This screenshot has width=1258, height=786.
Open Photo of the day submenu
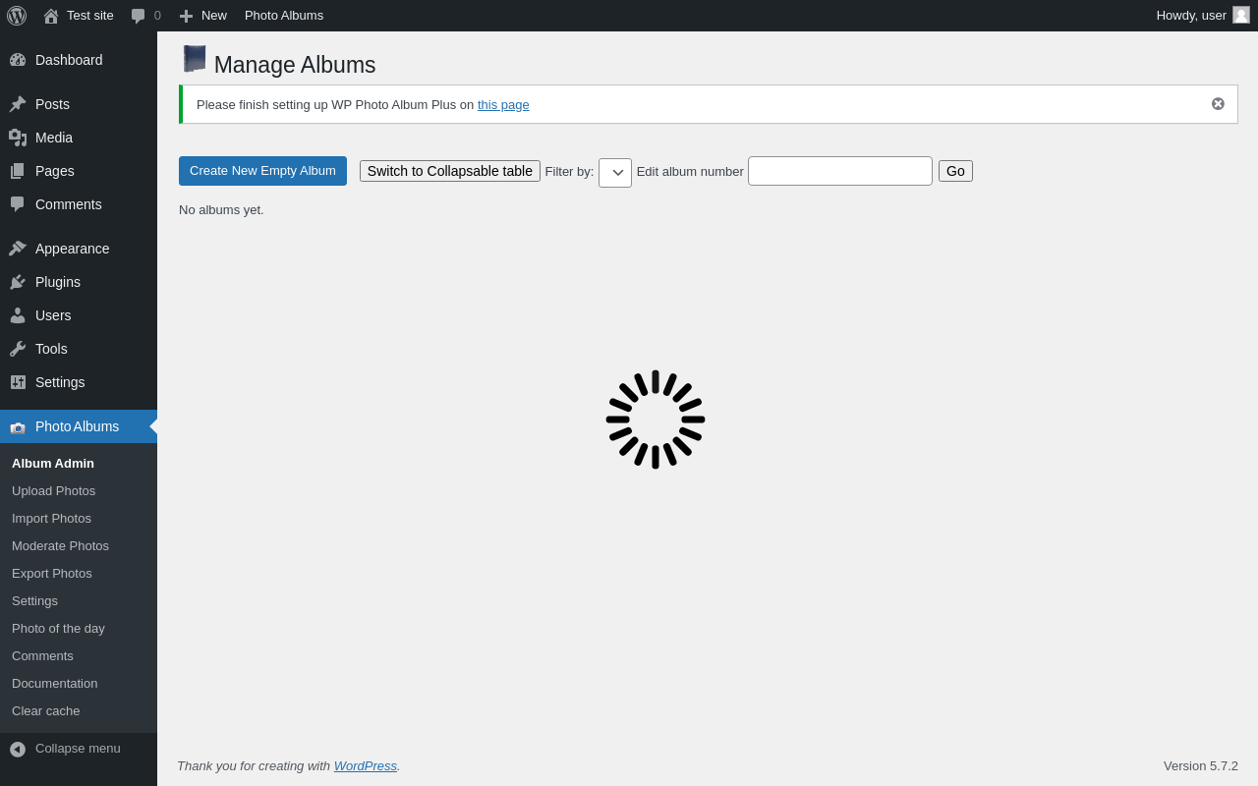pos(58,629)
